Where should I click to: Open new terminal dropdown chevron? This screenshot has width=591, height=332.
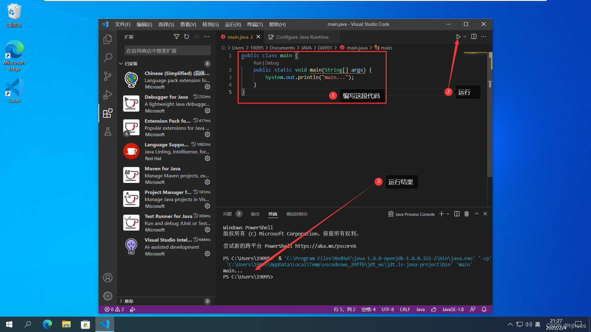tap(448, 214)
